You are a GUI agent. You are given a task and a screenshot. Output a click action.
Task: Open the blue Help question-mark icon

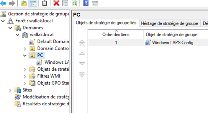tap(86, 3)
